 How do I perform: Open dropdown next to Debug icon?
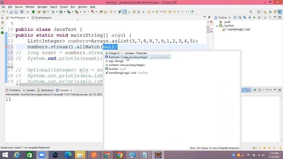[x=57, y=12]
